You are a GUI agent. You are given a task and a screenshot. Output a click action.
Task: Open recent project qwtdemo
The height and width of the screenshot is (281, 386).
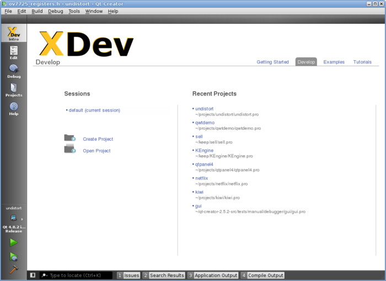point(205,123)
